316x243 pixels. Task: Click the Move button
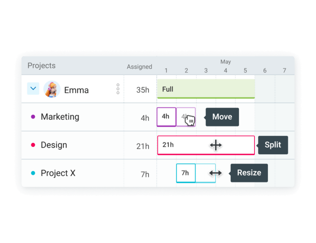tap(222, 117)
